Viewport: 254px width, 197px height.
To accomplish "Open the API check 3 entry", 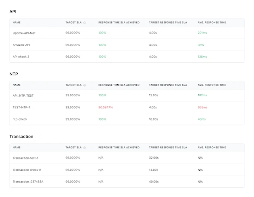I will (x=21, y=57).
